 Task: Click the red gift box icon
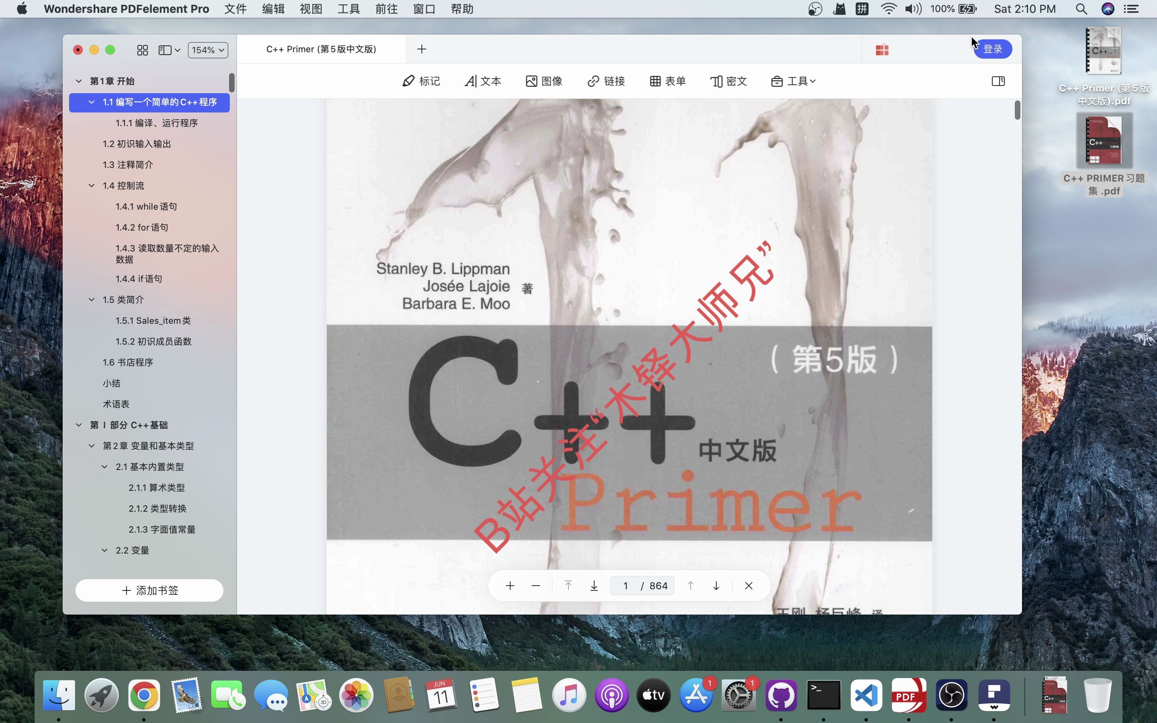tap(882, 49)
